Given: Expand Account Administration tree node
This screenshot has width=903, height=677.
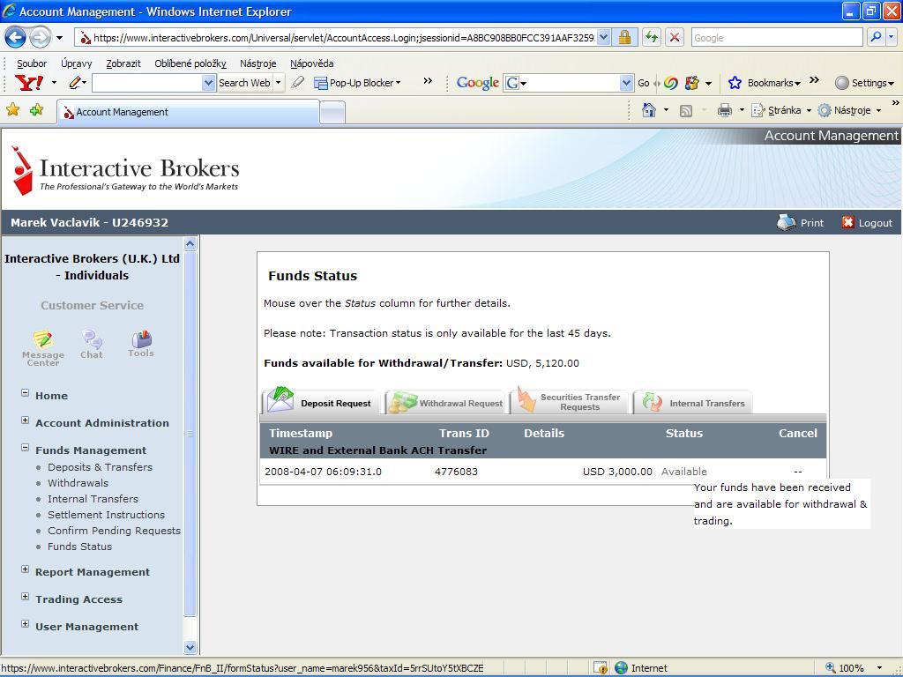Looking at the screenshot, I should (x=25, y=420).
